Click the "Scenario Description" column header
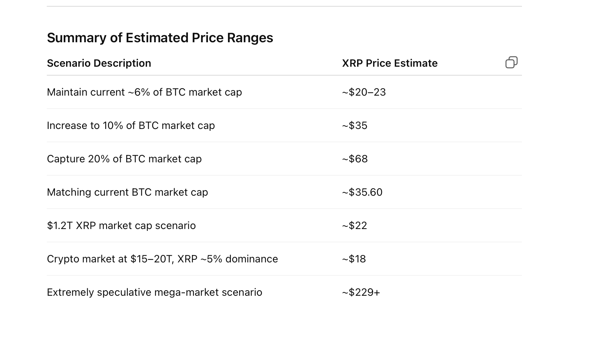Viewport: 591px width, 338px height. tap(99, 63)
